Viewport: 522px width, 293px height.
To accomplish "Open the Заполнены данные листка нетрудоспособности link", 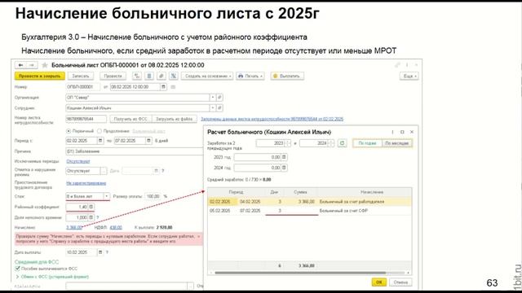I will [x=272, y=119].
